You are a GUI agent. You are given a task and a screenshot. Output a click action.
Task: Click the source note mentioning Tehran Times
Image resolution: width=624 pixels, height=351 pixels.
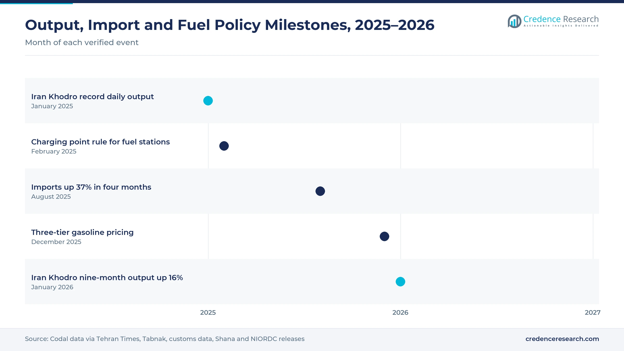[x=165, y=339]
